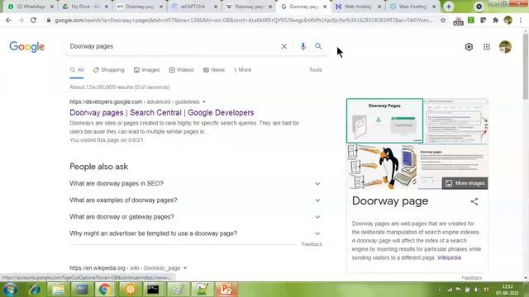Click Feedback below the knowledge panel

pyautogui.click(x=472, y=278)
